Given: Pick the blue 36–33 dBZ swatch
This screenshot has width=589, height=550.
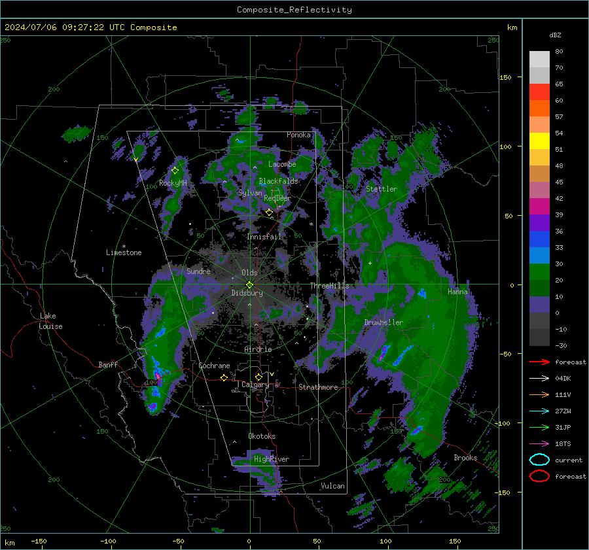Looking at the screenshot, I should [x=539, y=239].
